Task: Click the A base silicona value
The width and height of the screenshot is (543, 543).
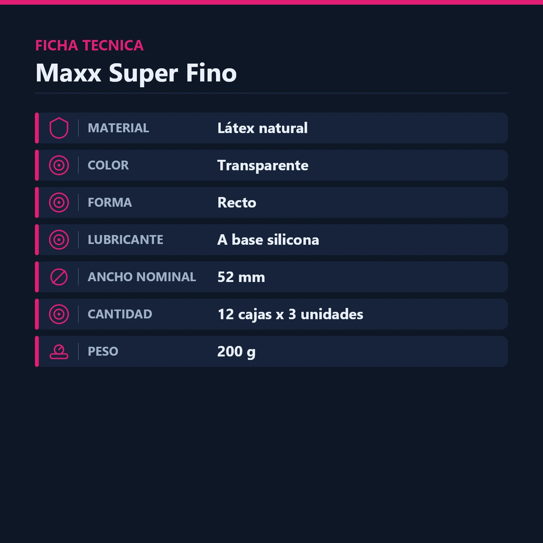Action: point(268,240)
